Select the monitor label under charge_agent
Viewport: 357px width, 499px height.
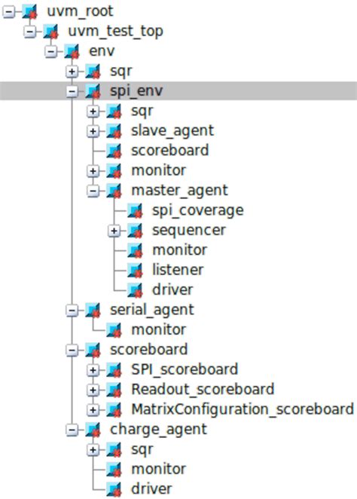coord(159,470)
